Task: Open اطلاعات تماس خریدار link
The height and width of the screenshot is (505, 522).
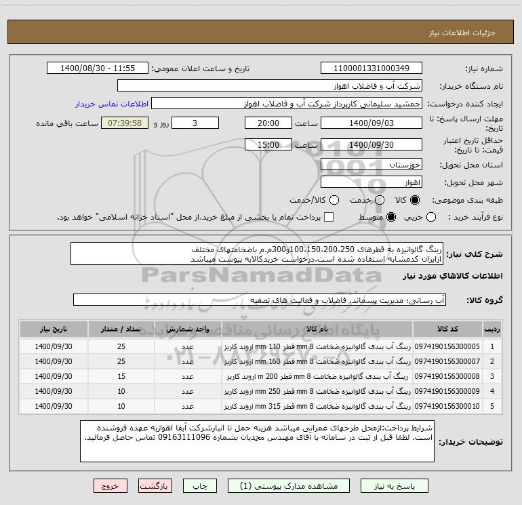Action: (x=112, y=104)
